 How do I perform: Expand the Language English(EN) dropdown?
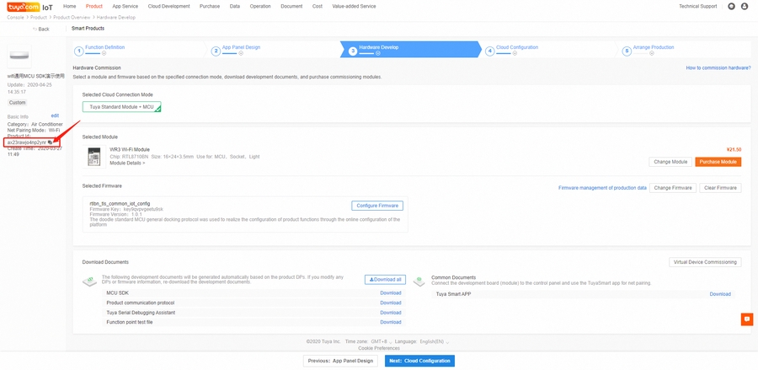434,341
